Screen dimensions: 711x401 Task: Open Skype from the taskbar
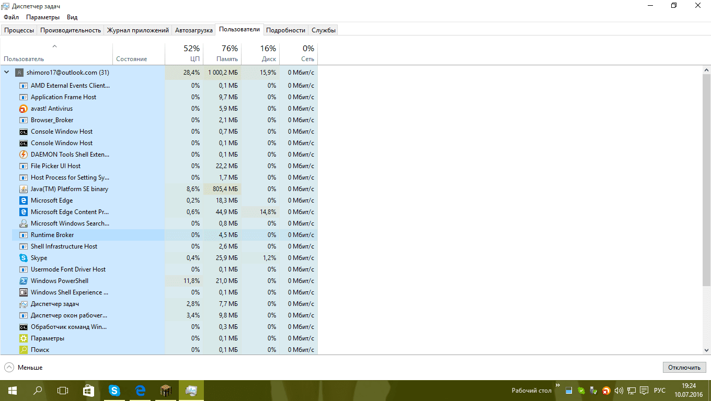(x=114, y=390)
